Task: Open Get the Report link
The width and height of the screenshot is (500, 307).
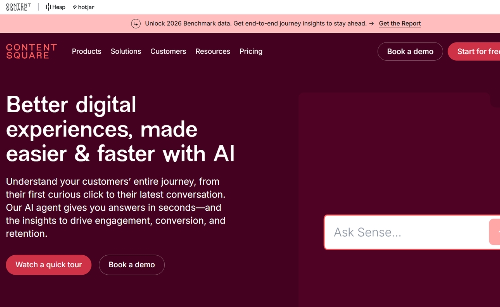Action: pos(400,23)
